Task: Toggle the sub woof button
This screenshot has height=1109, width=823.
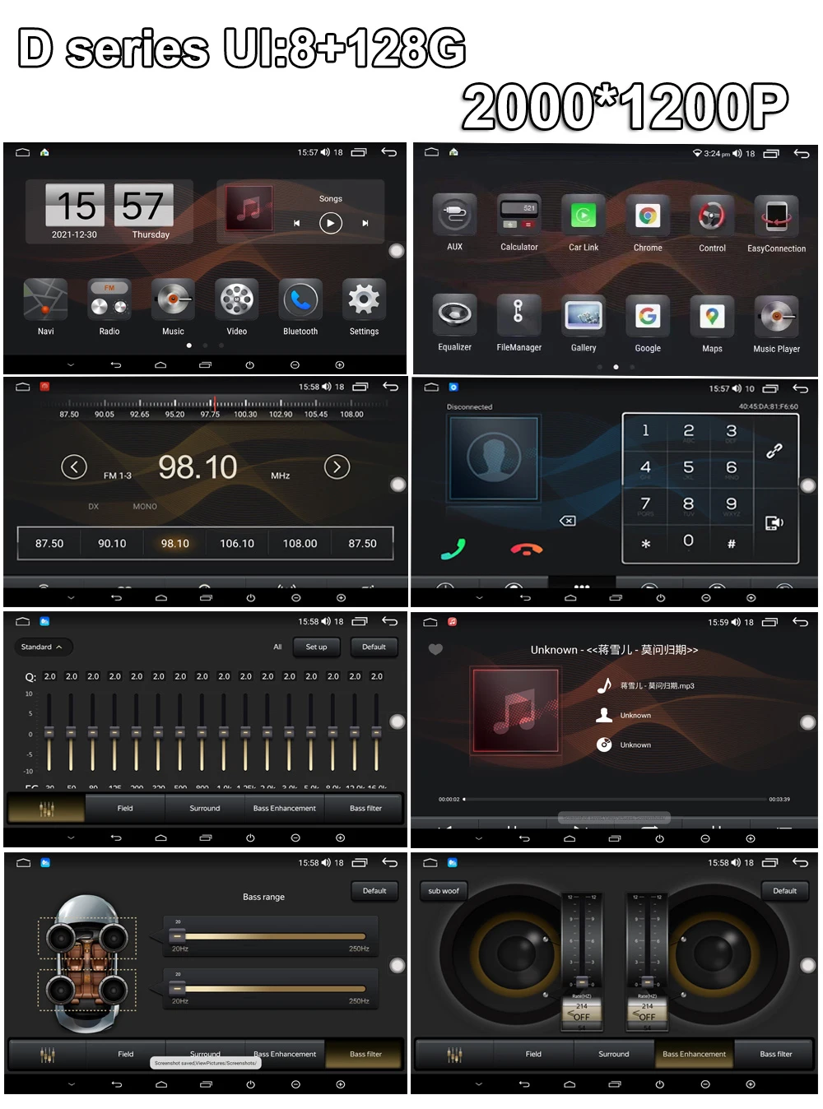Action: click(x=444, y=891)
